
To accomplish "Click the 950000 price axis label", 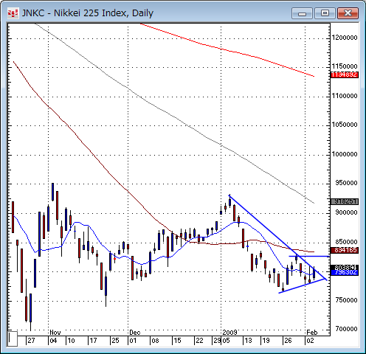I will coord(346,183).
